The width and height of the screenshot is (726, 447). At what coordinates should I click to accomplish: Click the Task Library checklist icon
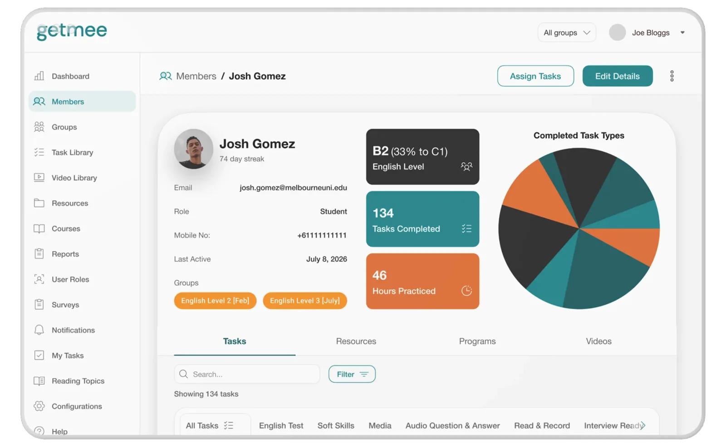coord(39,152)
